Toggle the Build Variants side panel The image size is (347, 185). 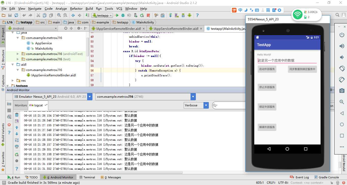pos(3,134)
